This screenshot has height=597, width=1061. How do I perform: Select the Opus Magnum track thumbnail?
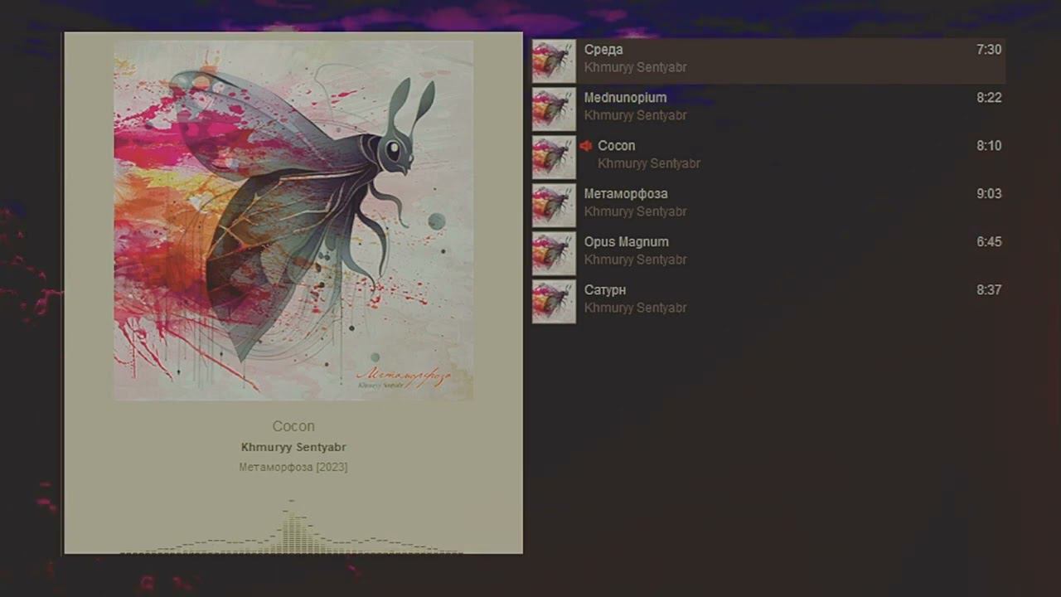[x=554, y=254]
